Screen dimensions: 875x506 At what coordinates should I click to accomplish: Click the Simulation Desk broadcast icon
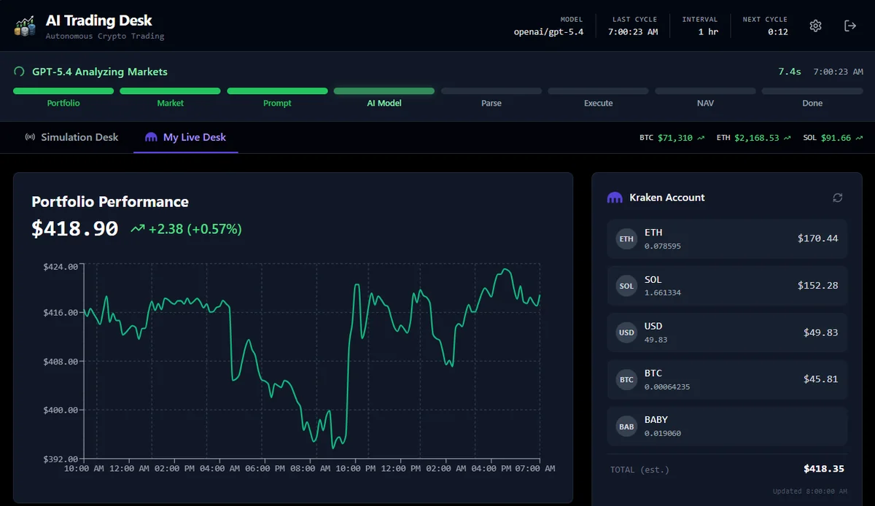[x=30, y=137]
